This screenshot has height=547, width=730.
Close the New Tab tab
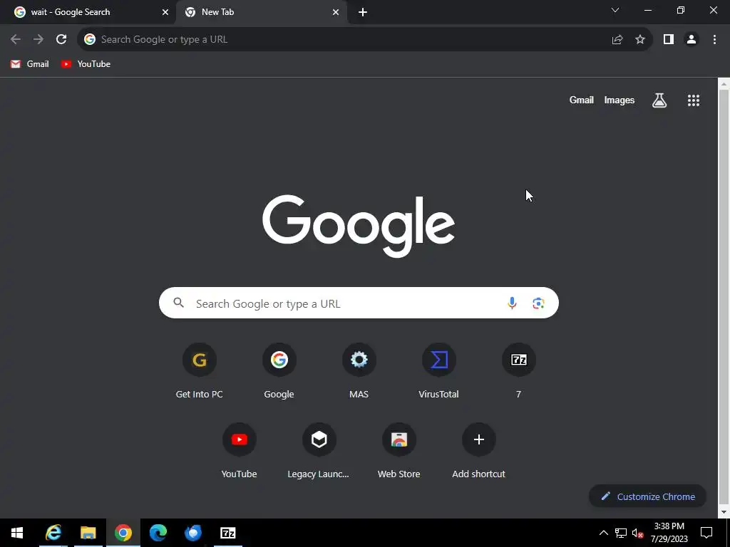tap(336, 12)
